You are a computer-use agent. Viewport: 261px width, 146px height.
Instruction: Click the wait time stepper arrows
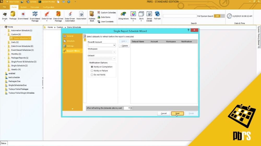(x=131, y=108)
